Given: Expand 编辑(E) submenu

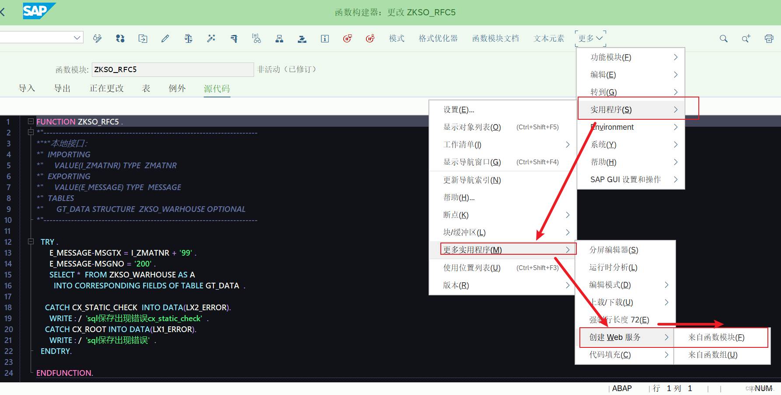Looking at the screenshot, I should [631, 75].
